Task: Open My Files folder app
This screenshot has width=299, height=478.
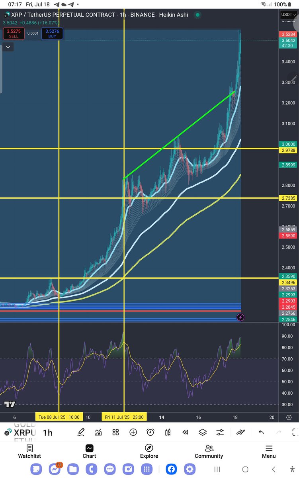Action: [x=72, y=469]
